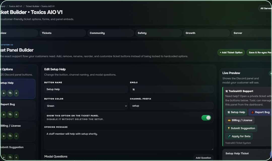
Task: Move Setup Help option down
Action: (x=4, y=93)
